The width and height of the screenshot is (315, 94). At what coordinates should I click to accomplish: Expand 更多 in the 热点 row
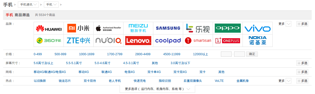[x=285, y=81]
